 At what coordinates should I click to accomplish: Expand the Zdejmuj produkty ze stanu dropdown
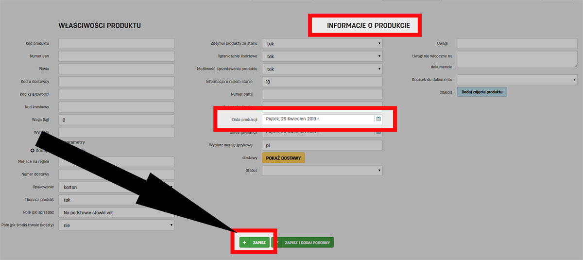[x=322, y=44]
